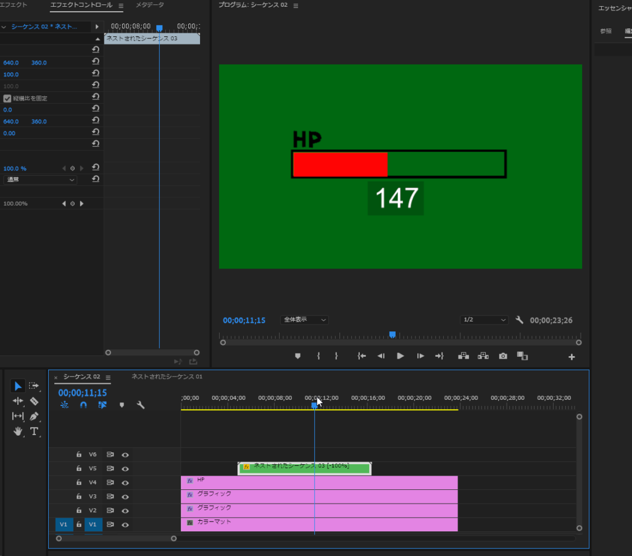
Task: Hide track V4 with eye icon
Action: [x=125, y=483]
